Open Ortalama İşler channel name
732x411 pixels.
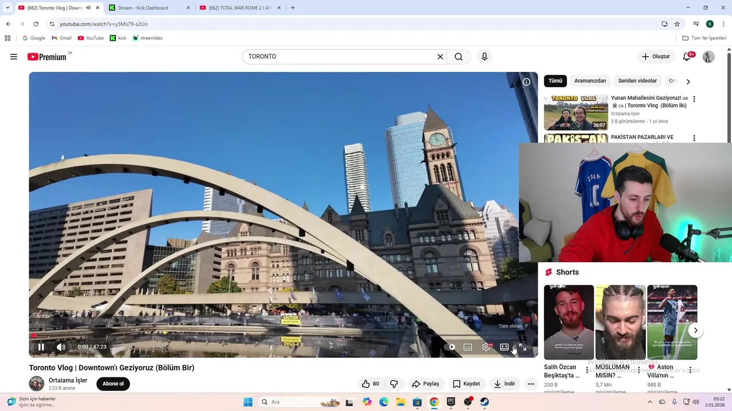[68, 380]
